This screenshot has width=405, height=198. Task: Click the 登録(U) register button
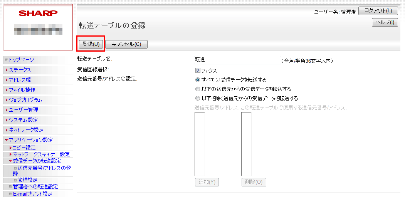[x=91, y=44]
